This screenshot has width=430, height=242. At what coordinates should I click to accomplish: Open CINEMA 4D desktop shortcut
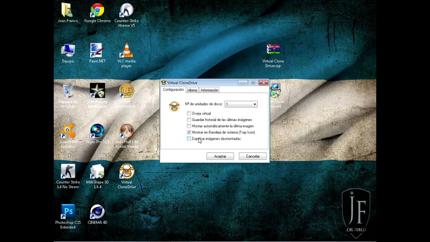97,212
